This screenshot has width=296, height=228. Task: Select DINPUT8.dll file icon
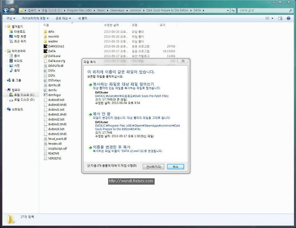pyautogui.click(x=45, y=66)
